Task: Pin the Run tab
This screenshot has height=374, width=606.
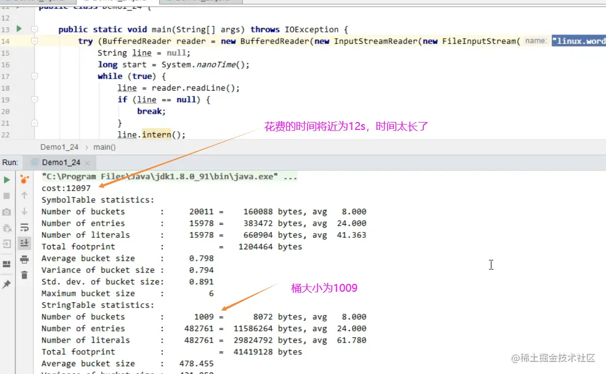Action: pos(7,284)
